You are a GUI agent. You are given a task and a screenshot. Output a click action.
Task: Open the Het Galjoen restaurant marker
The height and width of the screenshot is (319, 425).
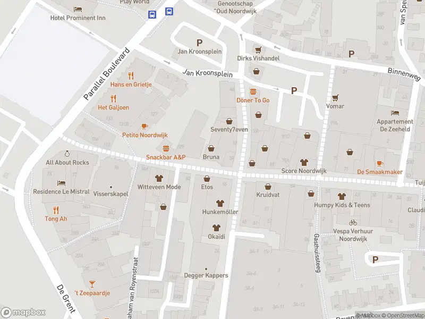113,98
